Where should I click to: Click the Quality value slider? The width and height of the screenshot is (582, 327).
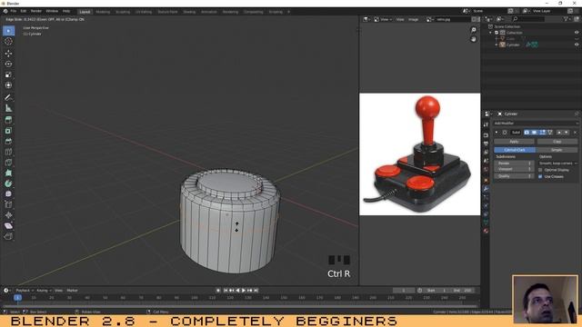pos(514,176)
